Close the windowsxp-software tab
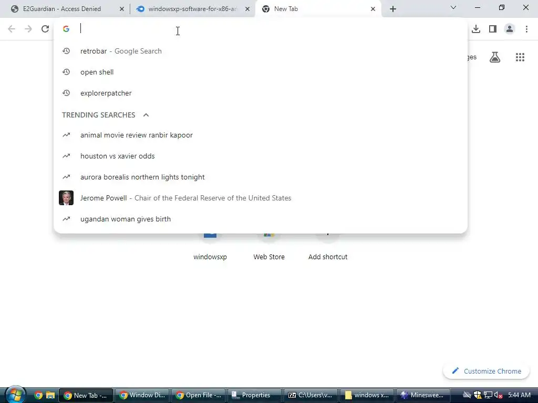Image resolution: width=538 pixels, height=403 pixels. (x=247, y=9)
